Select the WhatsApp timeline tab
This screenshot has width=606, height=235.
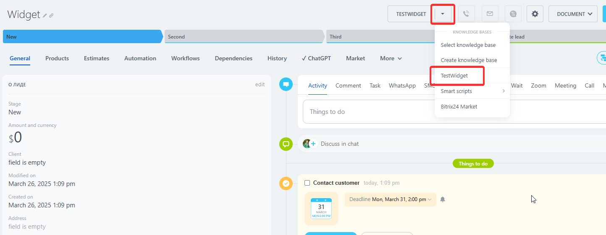click(402, 85)
